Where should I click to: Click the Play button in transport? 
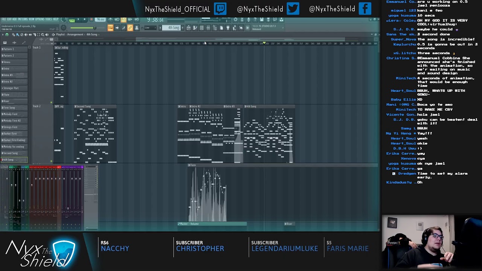click(x=78, y=19)
